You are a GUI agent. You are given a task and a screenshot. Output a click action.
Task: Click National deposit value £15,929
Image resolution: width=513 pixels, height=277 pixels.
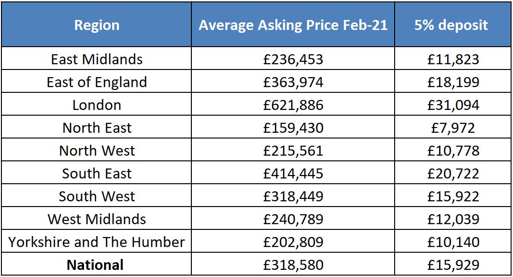coord(453,265)
